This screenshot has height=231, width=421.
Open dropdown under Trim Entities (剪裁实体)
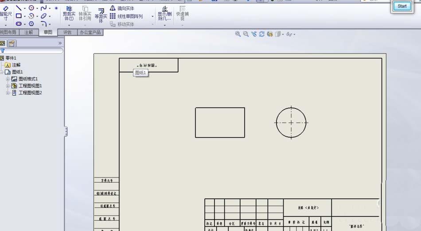coord(69,25)
